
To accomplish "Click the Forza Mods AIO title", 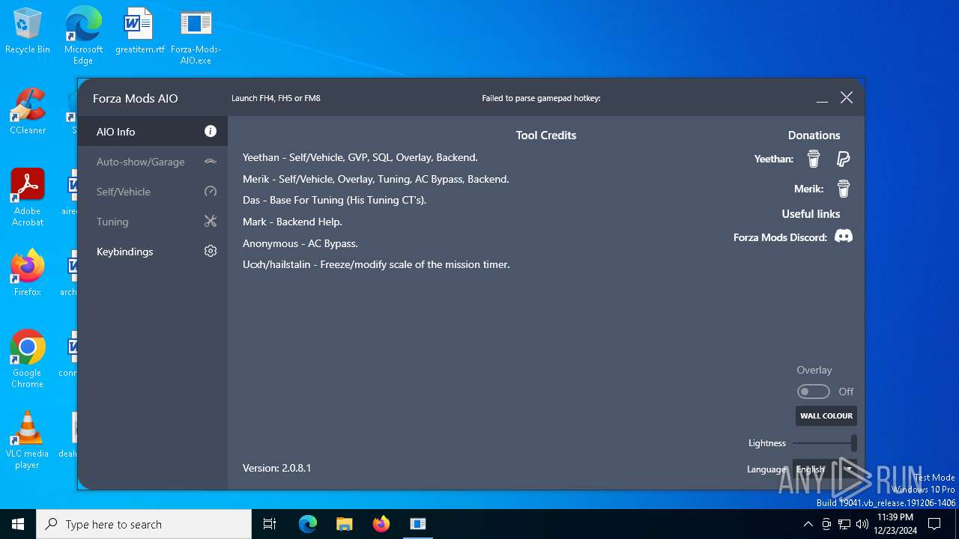I will click(136, 98).
